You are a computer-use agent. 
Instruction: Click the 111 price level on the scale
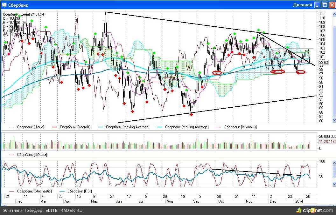(x=322, y=14)
